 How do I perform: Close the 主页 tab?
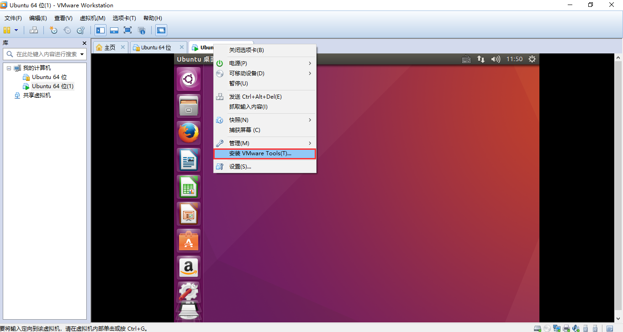click(123, 47)
